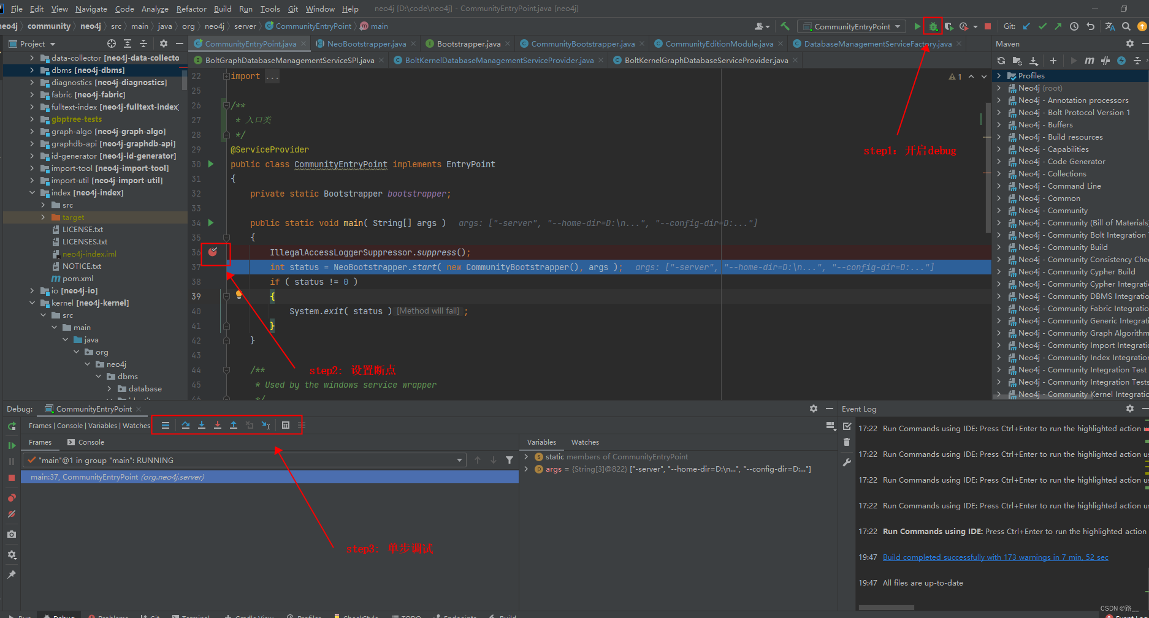Add Maven project with plus icon
This screenshot has width=1149, height=618.
[1053, 61]
